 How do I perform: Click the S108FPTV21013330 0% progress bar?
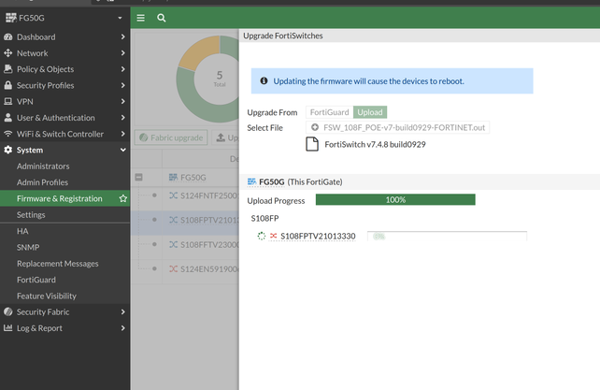(447, 236)
